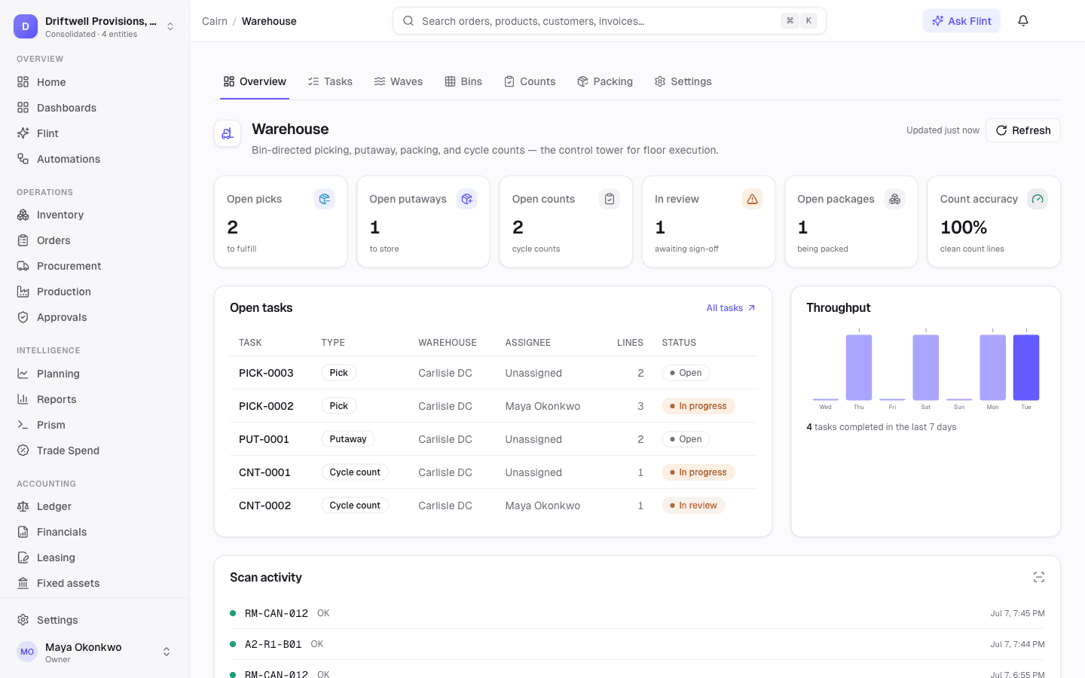Open Planning page
Image resolution: width=1085 pixels, height=678 pixels.
pos(94,374)
